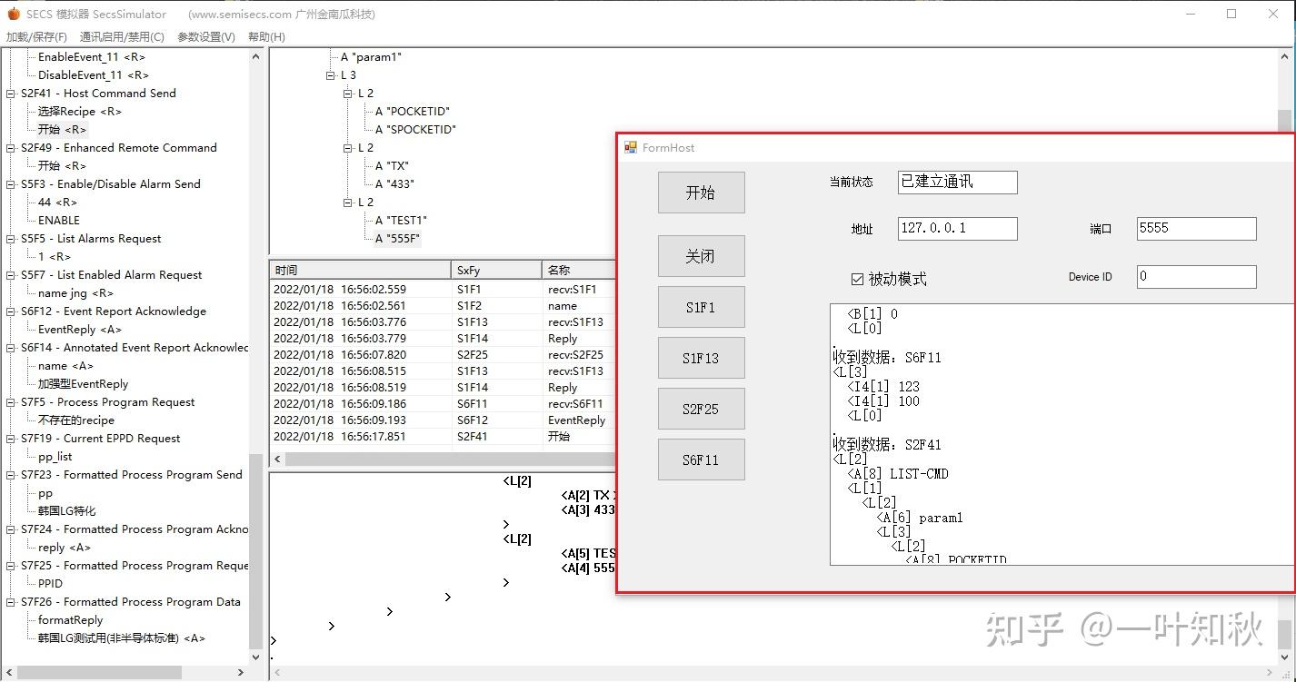Send an S1F1 message
This screenshot has height=682, width=1296.
701,307
